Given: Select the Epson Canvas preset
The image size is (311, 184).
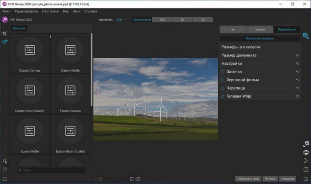Looking at the screenshot, I should pyautogui.click(x=70, y=94).
